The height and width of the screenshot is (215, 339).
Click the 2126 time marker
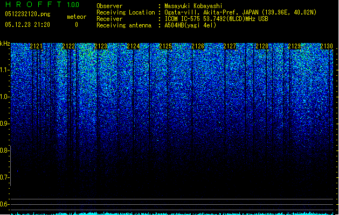pos(198,46)
